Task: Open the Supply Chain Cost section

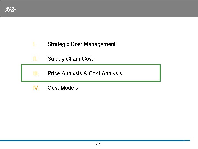Action: [70, 59]
